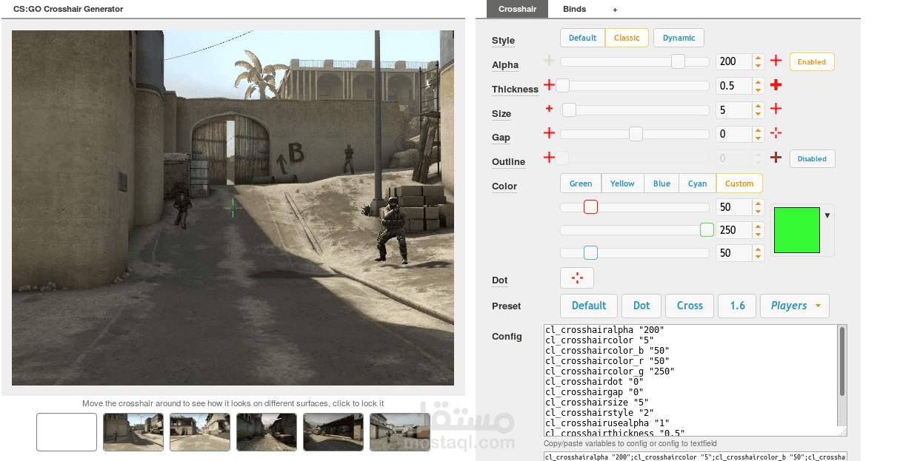The image size is (920, 461).
Task: Select the second map background thumbnail
Action: click(x=133, y=432)
